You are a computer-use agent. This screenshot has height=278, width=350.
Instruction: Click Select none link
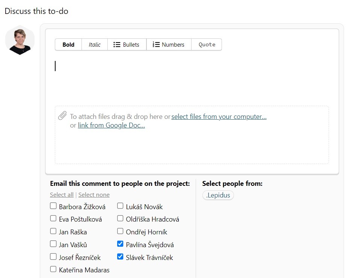pos(94,195)
